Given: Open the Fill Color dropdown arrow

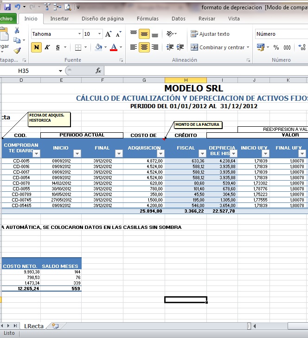Looking at the screenshot, I should coord(106,47).
